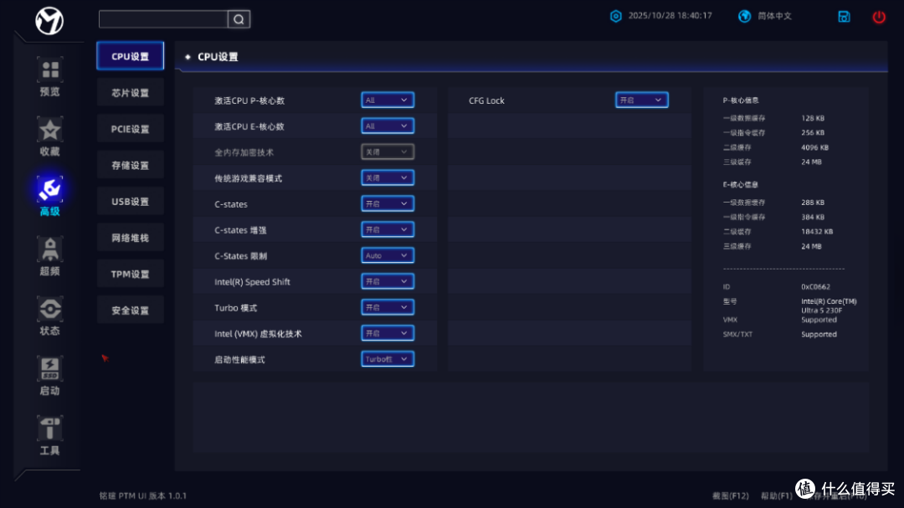Click the Maxsun logo icon
Screen dimensions: 904x508
point(49,21)
